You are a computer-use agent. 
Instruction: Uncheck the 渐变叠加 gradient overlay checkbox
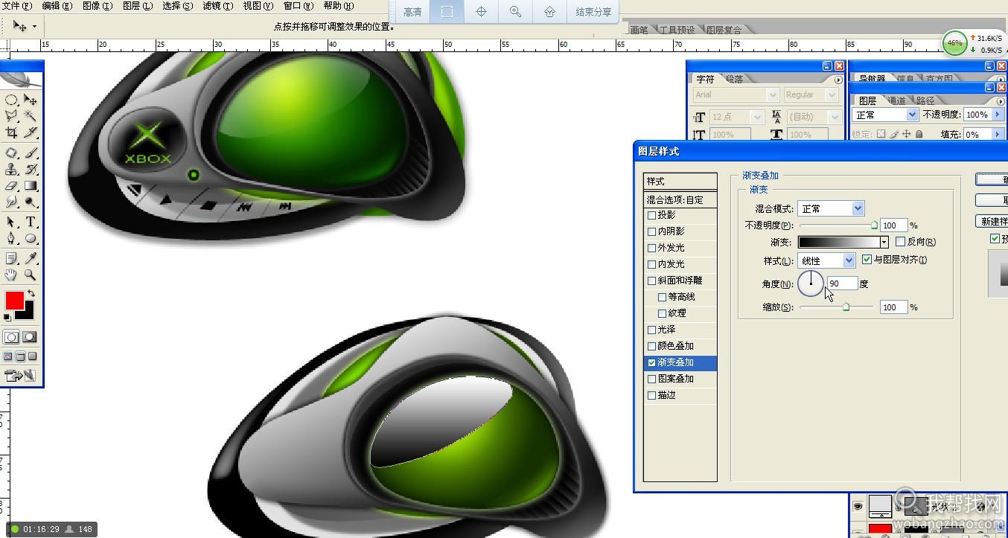coord(652,362)
